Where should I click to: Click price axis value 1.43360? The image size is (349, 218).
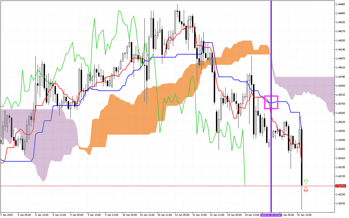pyautogui.click(x=340, y=158)
